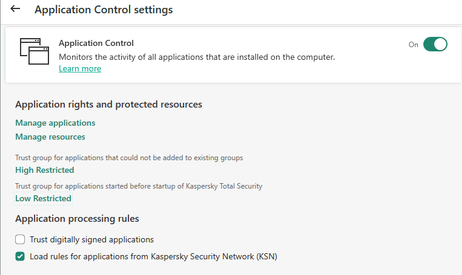Click the Application rights and protected resources heading

[x=108, y=105]
